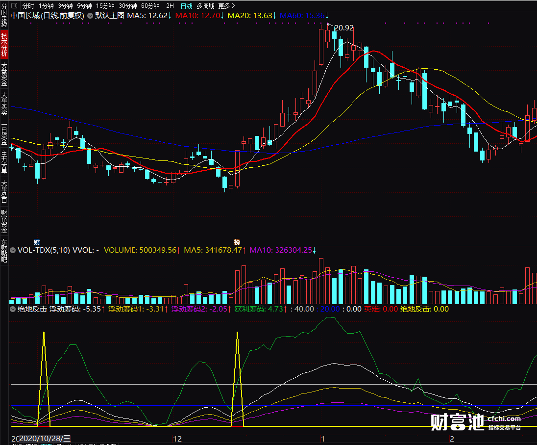Select the 日线 daily period tab
This screenshot has height=445, width=537.
coord(186,6)
